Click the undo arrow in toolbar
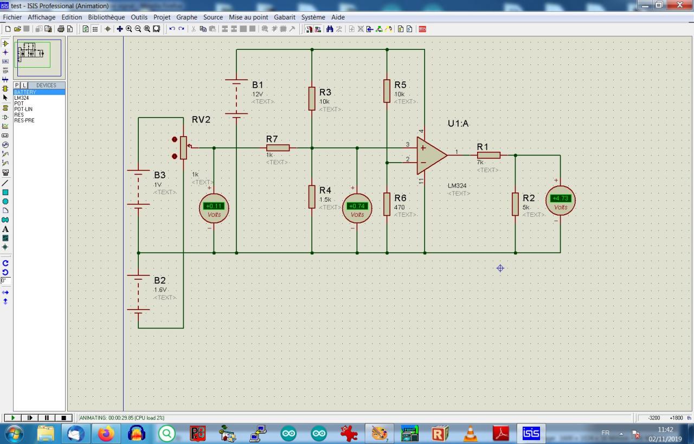The height and width of the screenshot is (444, 694). pos(172,29)
